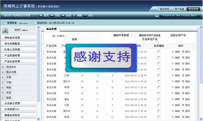Delete the 啤酒 row with quantity 11
The image size is (203, 121).
tap(186, 117)
